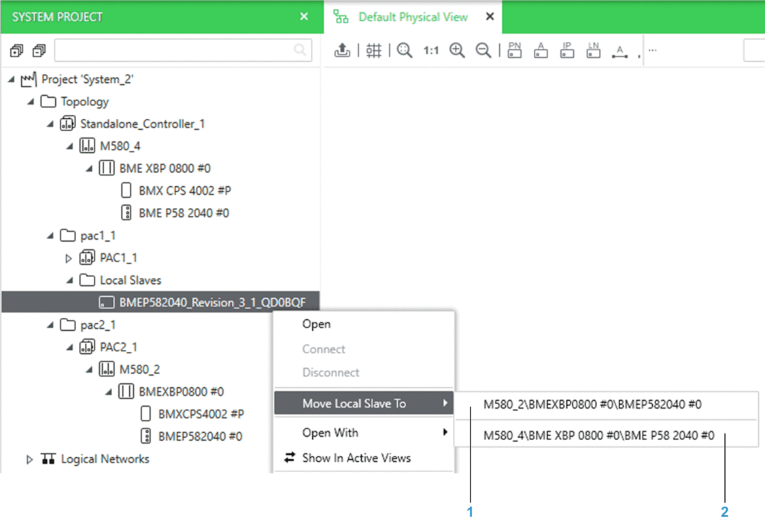The height and width of the screenshot is (521, 765).
Task: Click the Topology folder icon
Action: pos(48,101)
